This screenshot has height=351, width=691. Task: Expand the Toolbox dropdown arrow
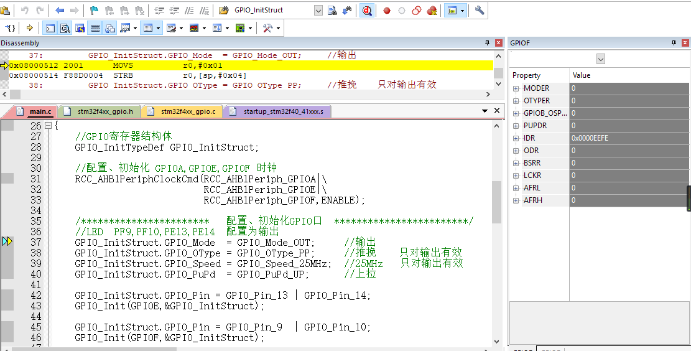(278, 28)
